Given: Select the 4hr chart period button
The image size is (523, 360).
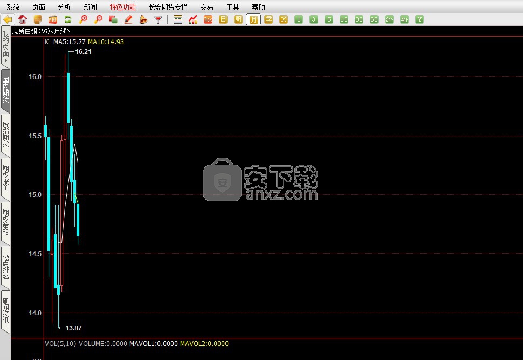Looking at the screenshot, I should [x=404, y=19].
